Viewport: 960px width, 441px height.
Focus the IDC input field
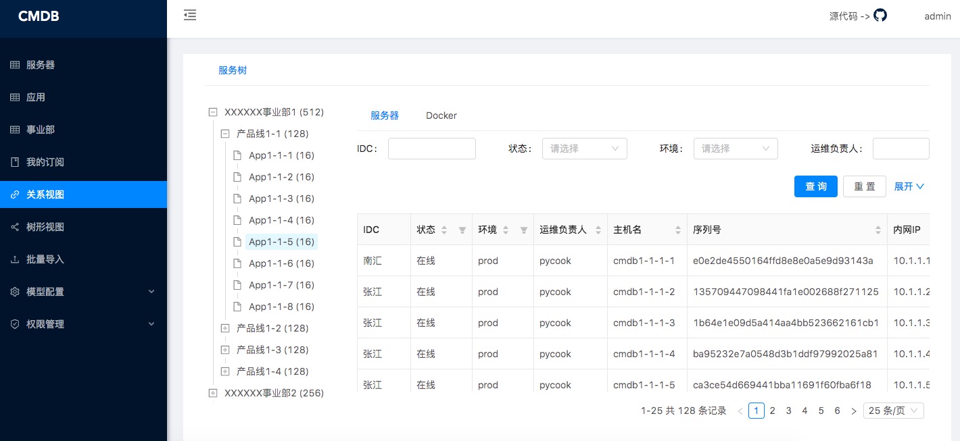(x=432, y=149)
